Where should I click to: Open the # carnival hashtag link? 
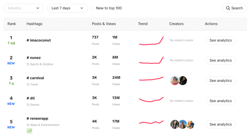[35, 78]
